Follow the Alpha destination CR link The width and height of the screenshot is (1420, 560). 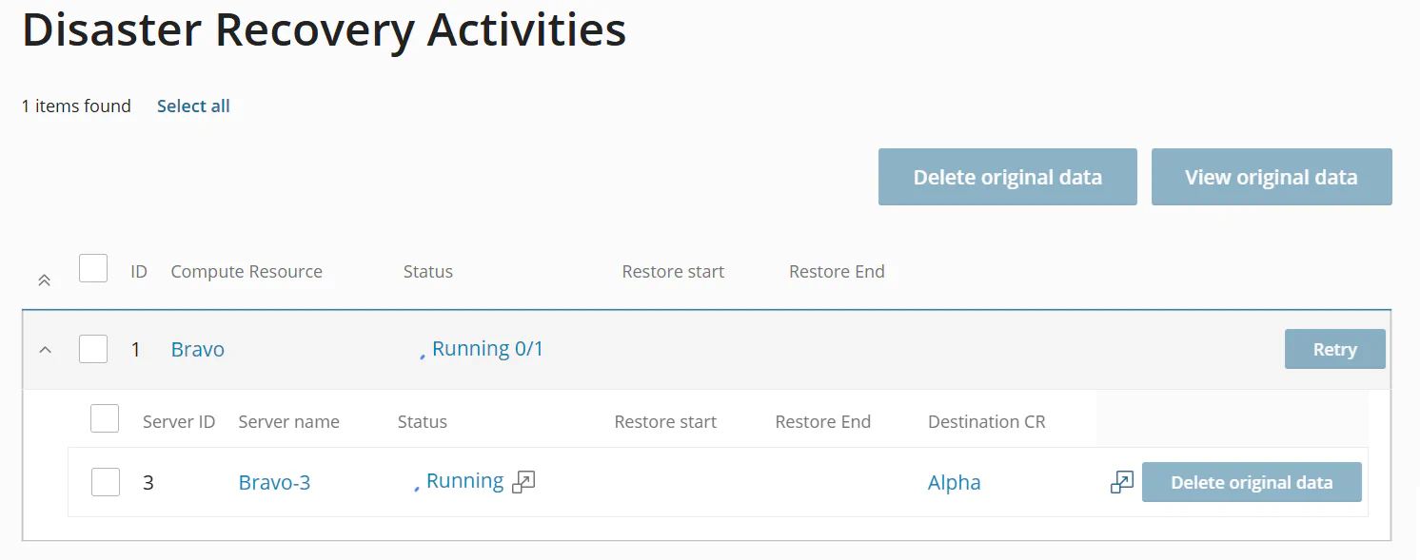(x=954, y=482)
